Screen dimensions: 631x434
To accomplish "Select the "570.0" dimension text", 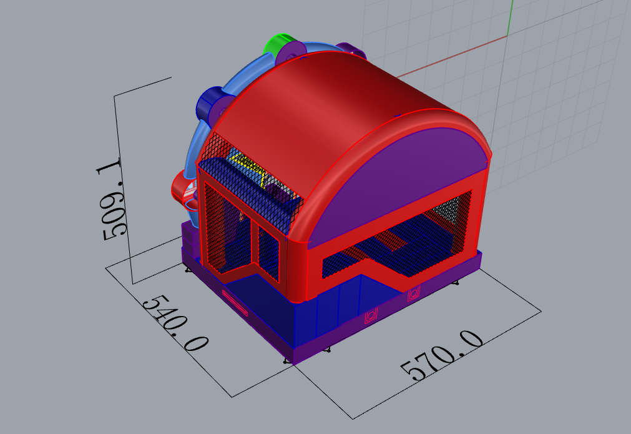I will coord(442,357).
